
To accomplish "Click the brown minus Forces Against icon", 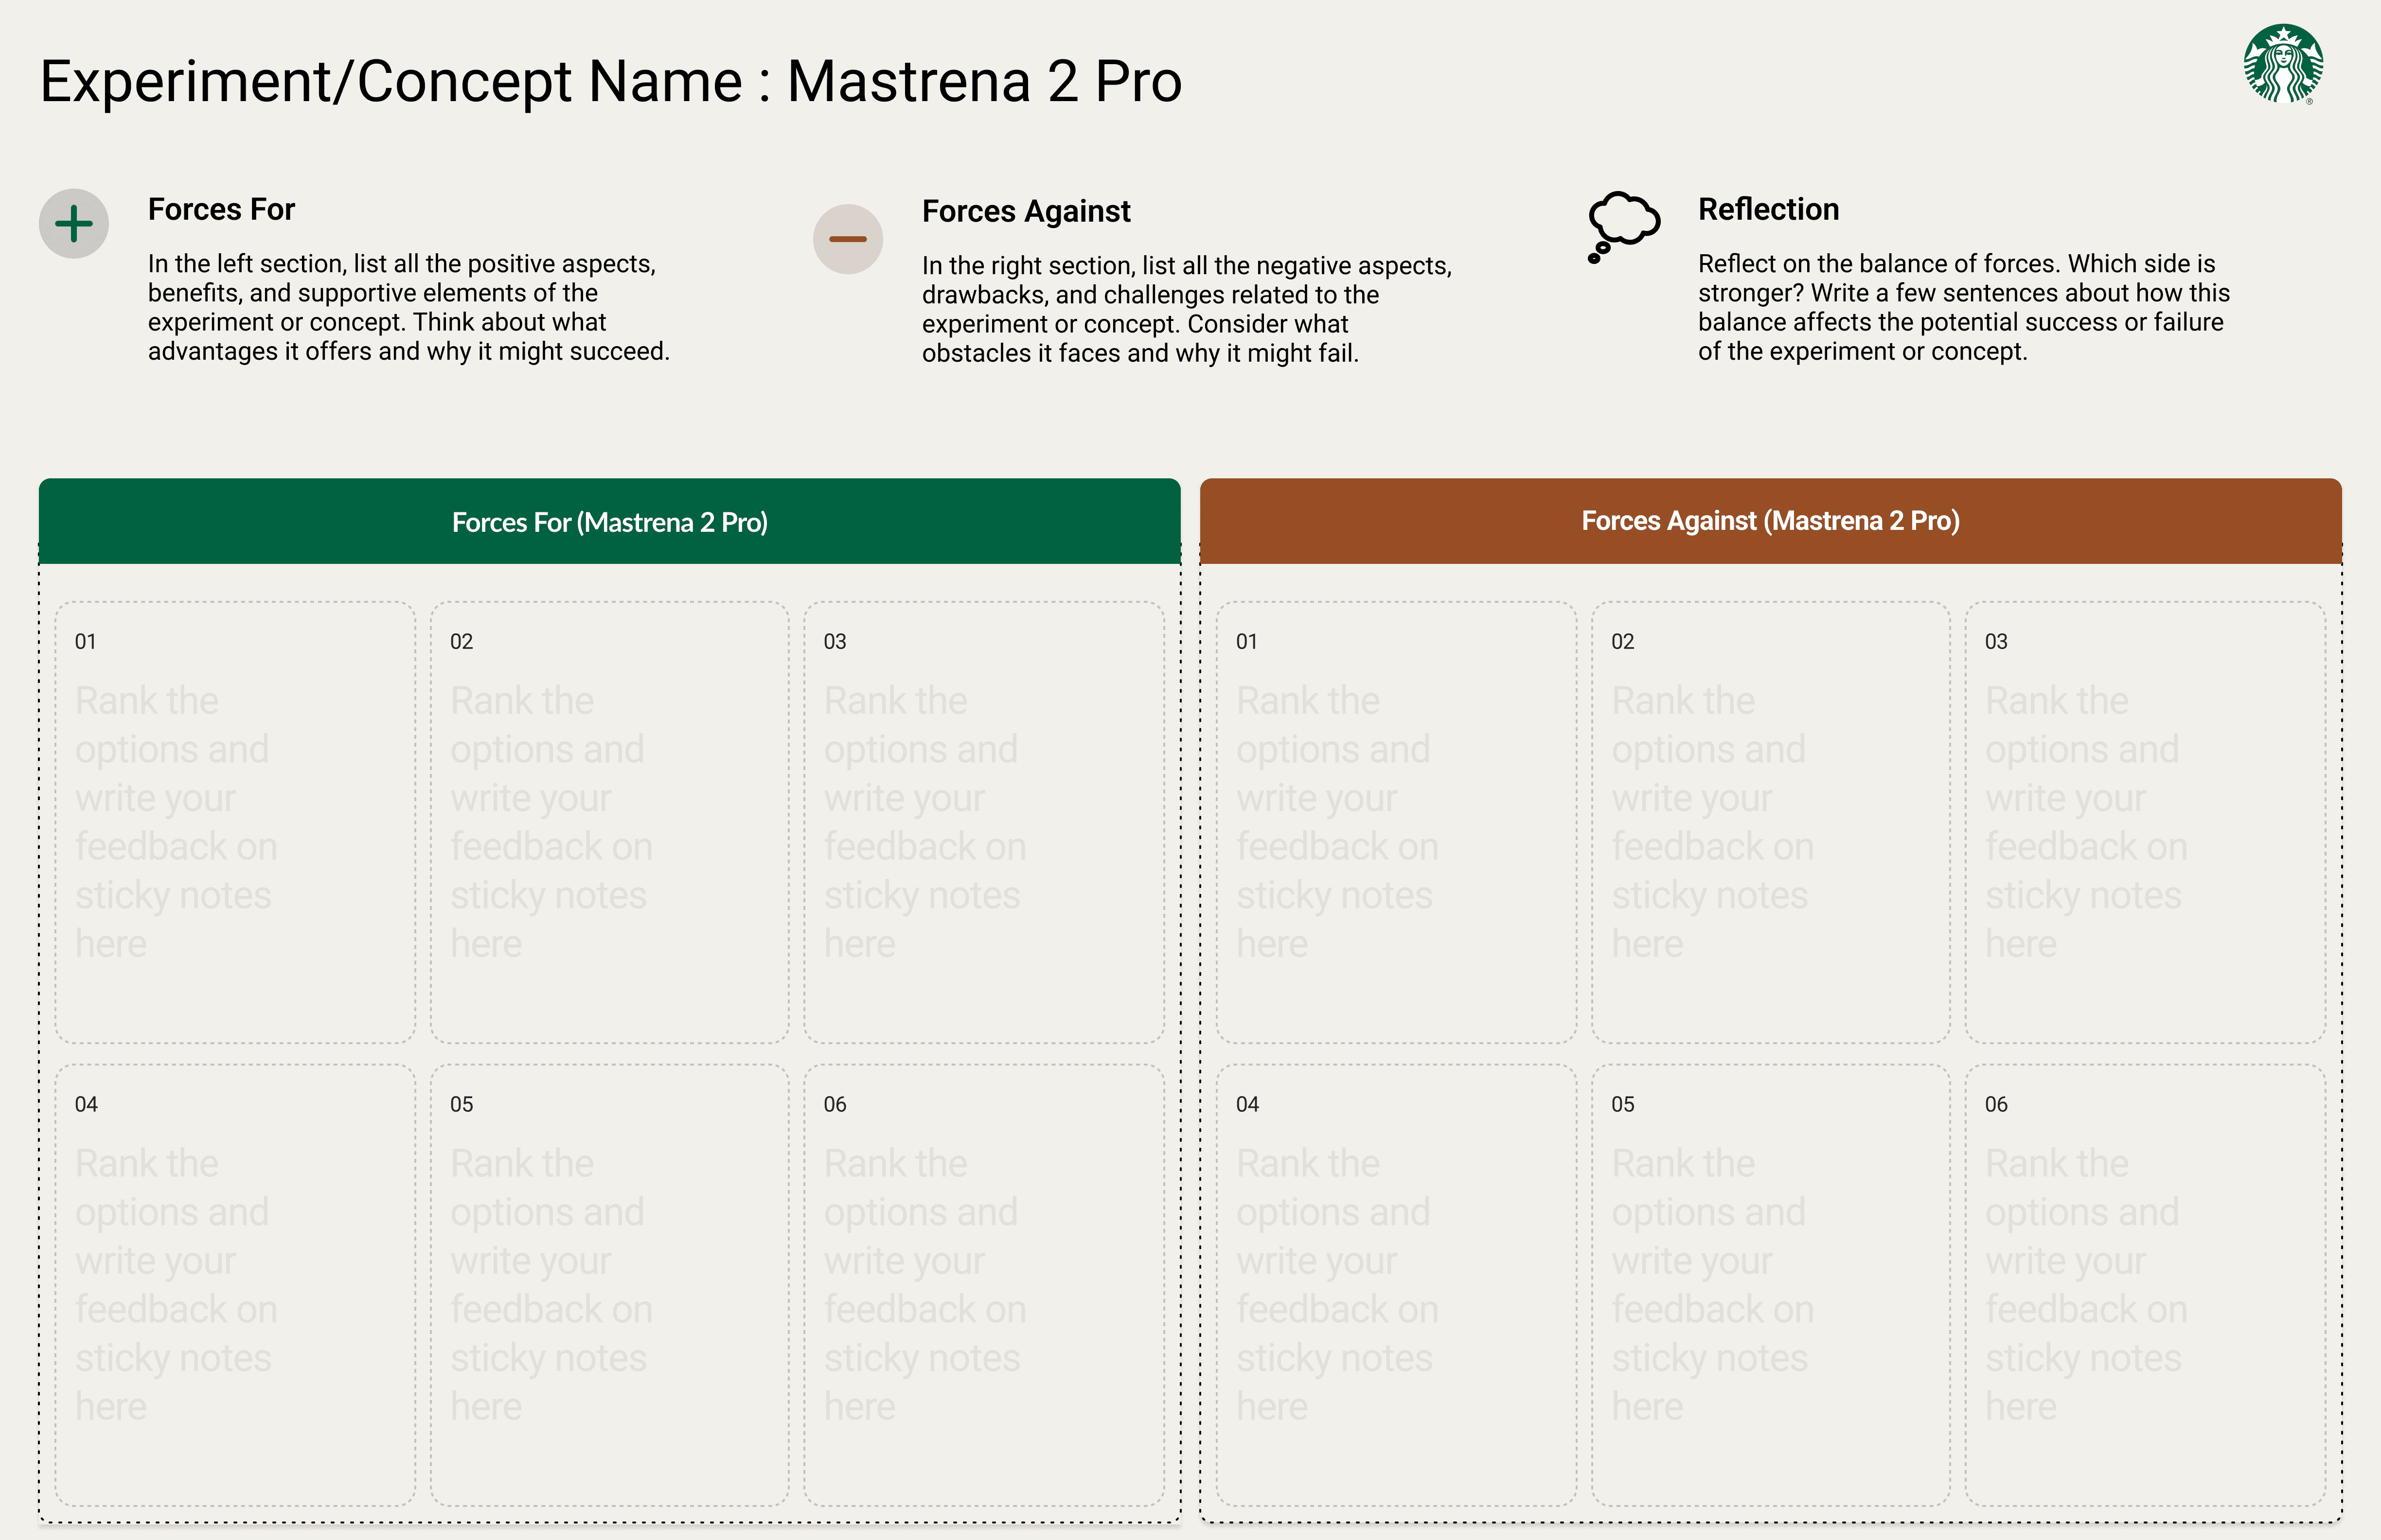I will coord(847,239).
